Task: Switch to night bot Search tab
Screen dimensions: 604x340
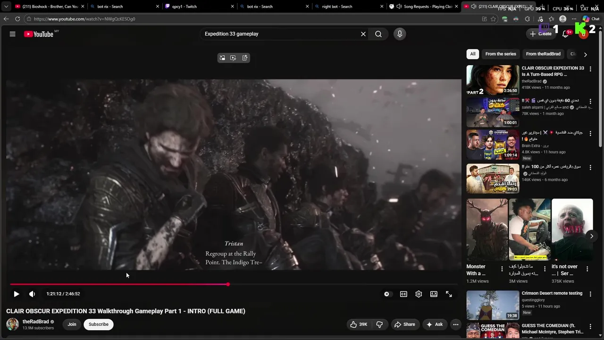Action: 349,7
